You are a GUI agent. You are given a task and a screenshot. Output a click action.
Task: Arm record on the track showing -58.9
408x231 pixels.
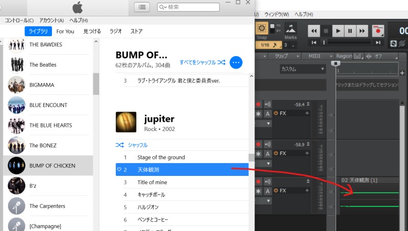(x=258, y=144)
